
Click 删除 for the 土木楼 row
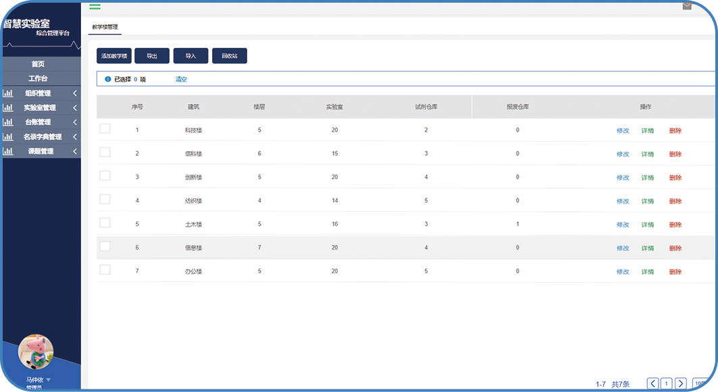[675, 225]
